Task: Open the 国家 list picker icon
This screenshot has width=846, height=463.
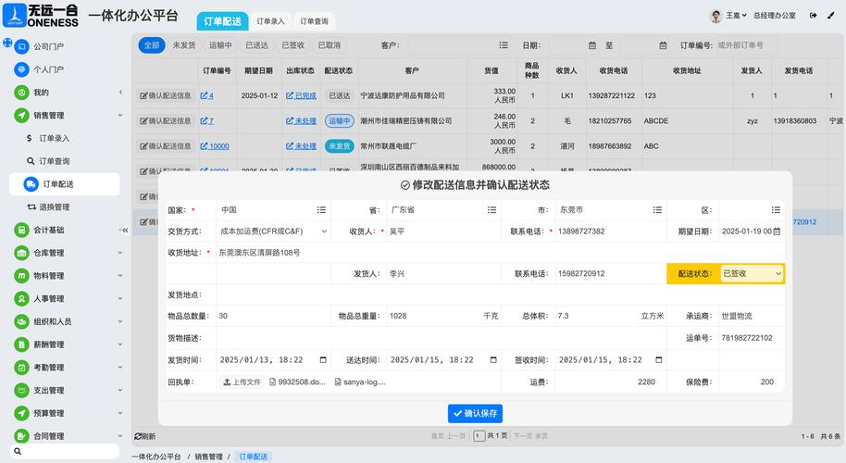Action: (x=321, y=210)
